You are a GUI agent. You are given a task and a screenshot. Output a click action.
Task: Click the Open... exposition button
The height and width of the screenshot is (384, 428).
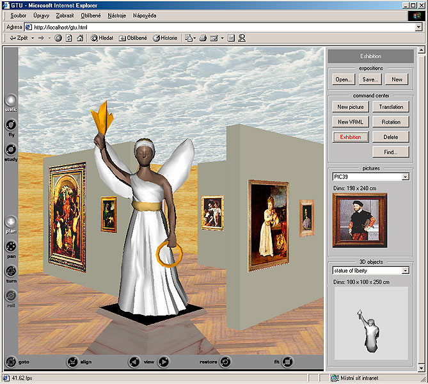[x=344, y=79]
